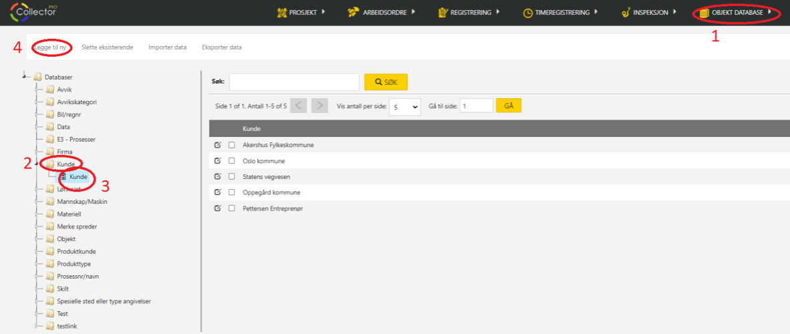Click the Avvik folder icon

(x=49, y=90)
